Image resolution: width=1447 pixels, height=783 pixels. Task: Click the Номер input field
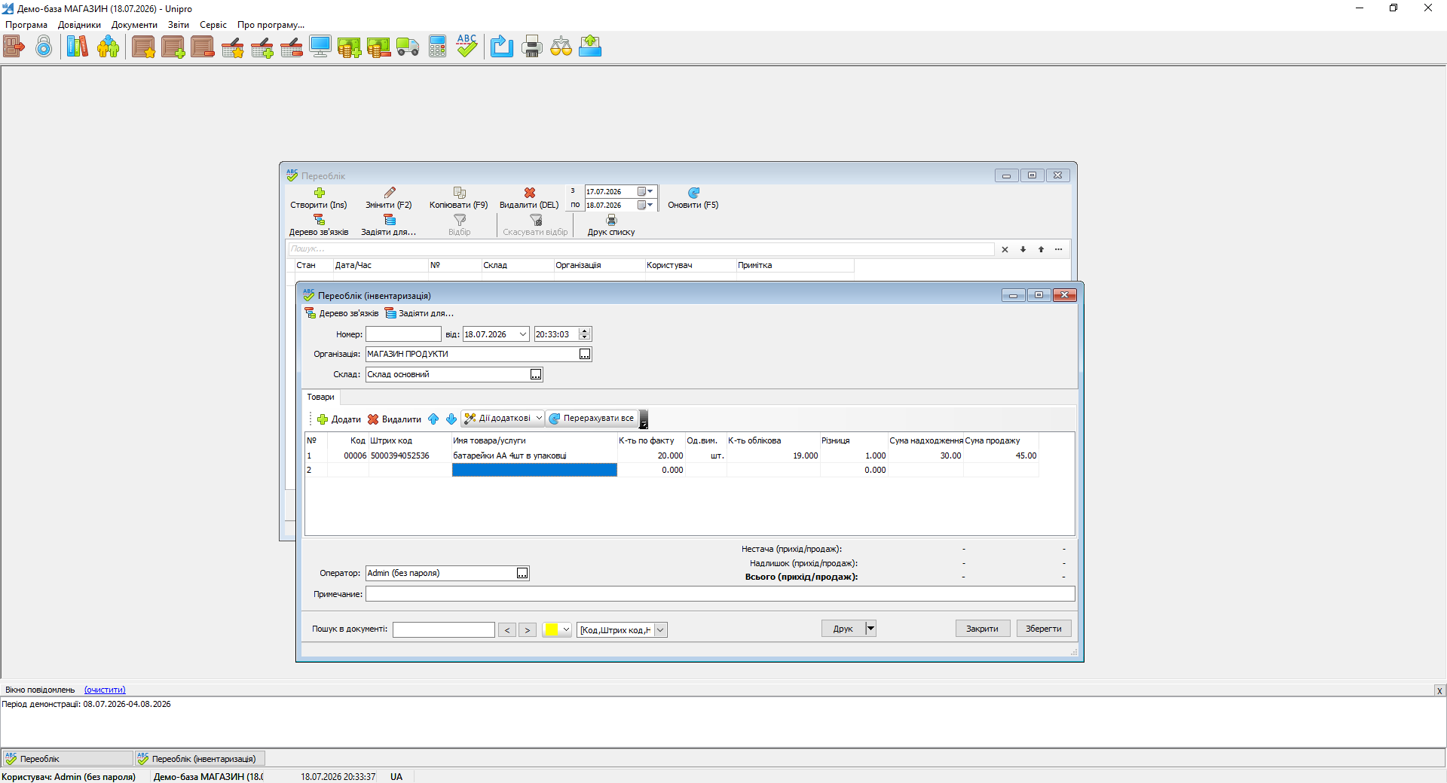pyautogui.click(x=403, y=334)
